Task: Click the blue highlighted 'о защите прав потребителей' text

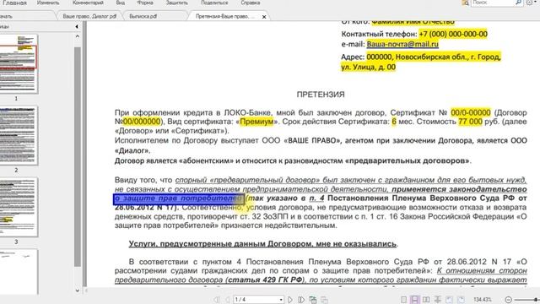Action: pyautogui.click(x=178, y=199)
